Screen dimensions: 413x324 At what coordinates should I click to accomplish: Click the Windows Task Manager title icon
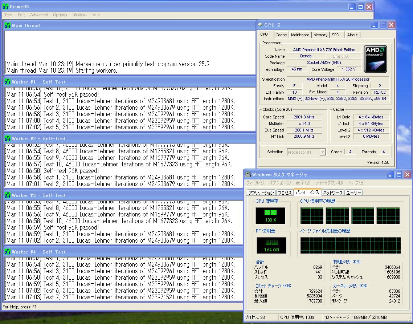pyautogui.click(x=248, y=175)
